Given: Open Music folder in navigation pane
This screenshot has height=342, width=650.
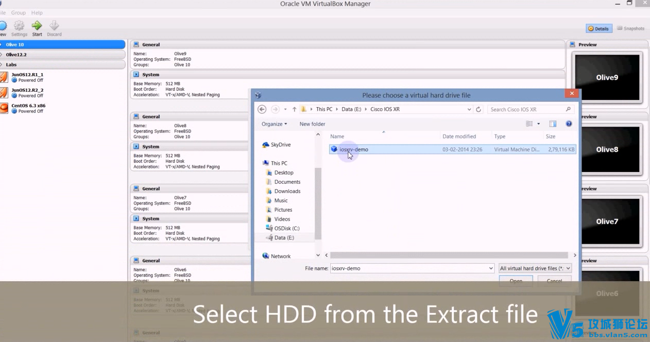Looking at the screenshot, I should click(x=281, y=200).
